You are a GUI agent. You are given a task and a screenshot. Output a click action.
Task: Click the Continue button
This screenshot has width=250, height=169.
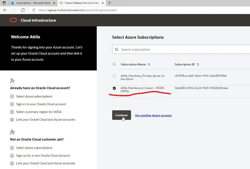[x=122, y=115]
